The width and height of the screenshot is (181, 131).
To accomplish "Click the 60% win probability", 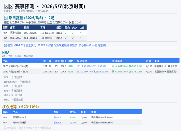I will click(x=71, y=72).
